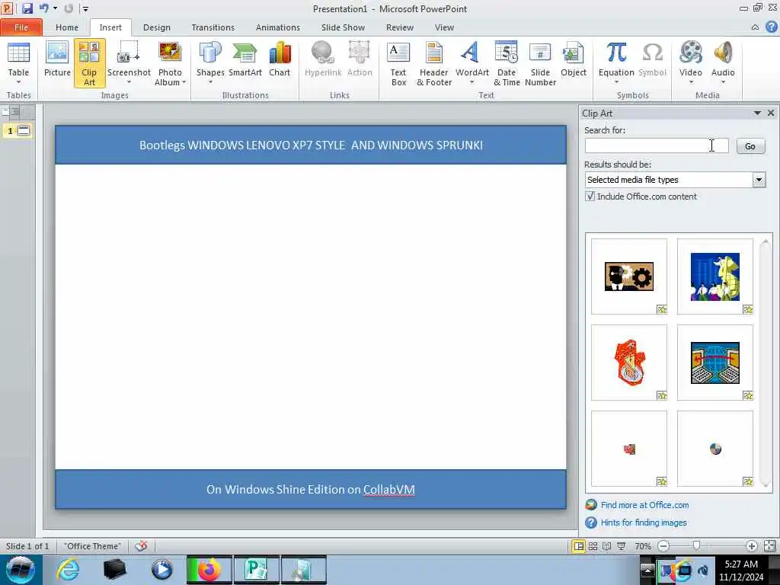The width and height of the screenshot is (780, 585).
Task: Click Go to search clip art
Action: click(x=750, y=146)
